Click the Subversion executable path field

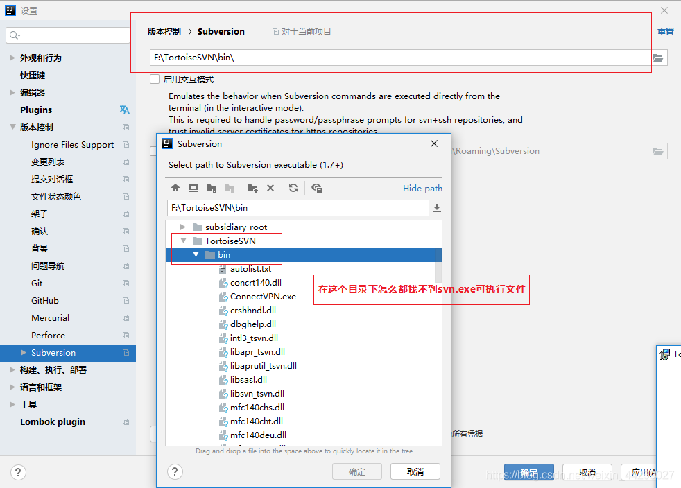[x=400, y=58]
